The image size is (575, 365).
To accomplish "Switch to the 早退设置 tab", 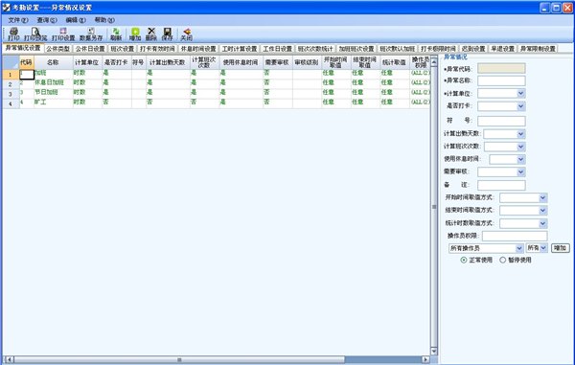I will pyautogui.click(x=503, y=48).
